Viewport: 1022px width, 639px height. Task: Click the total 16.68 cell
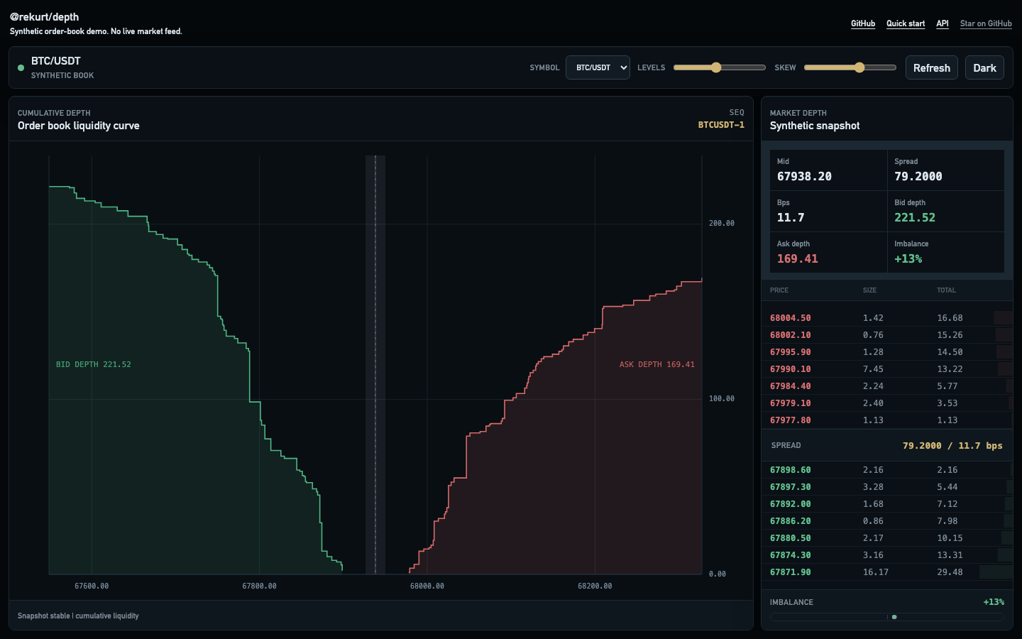(950, 318)
